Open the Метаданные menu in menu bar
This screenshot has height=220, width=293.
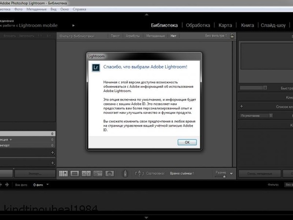tap(37, 9)
